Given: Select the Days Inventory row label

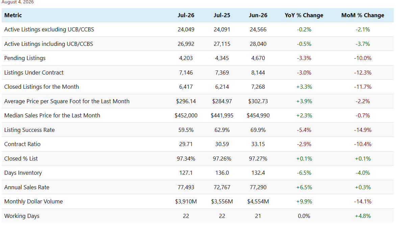Looking at the screenshot, I should coord(23,173).
